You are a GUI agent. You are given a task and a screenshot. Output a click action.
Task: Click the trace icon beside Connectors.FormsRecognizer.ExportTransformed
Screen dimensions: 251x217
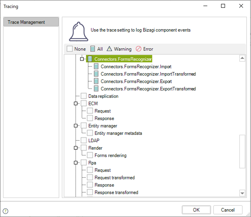point(96,88)
